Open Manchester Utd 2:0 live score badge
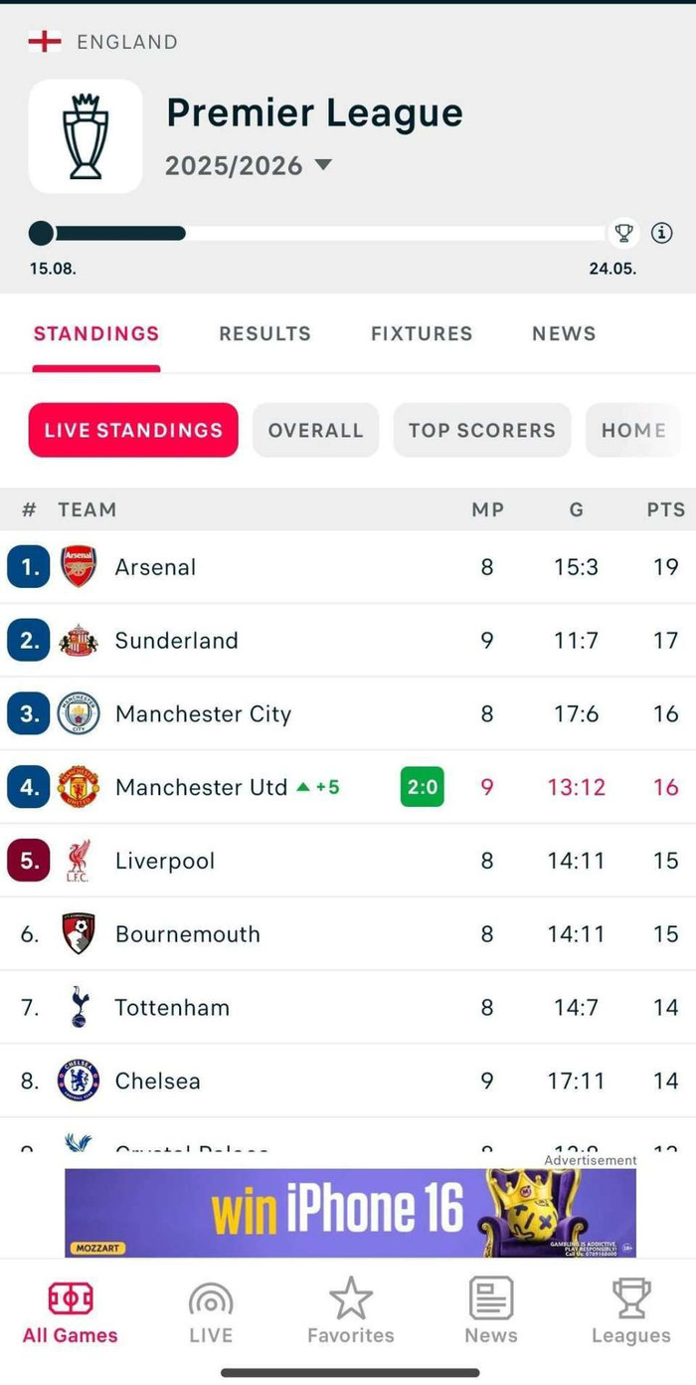 pos(422,787)
